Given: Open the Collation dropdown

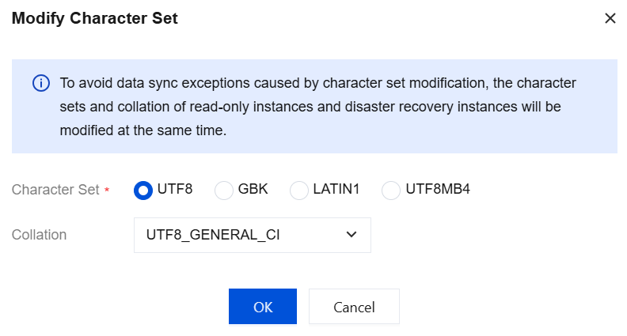Looking at the screenshot, I should pyautogui.click(x=252, y=235).
